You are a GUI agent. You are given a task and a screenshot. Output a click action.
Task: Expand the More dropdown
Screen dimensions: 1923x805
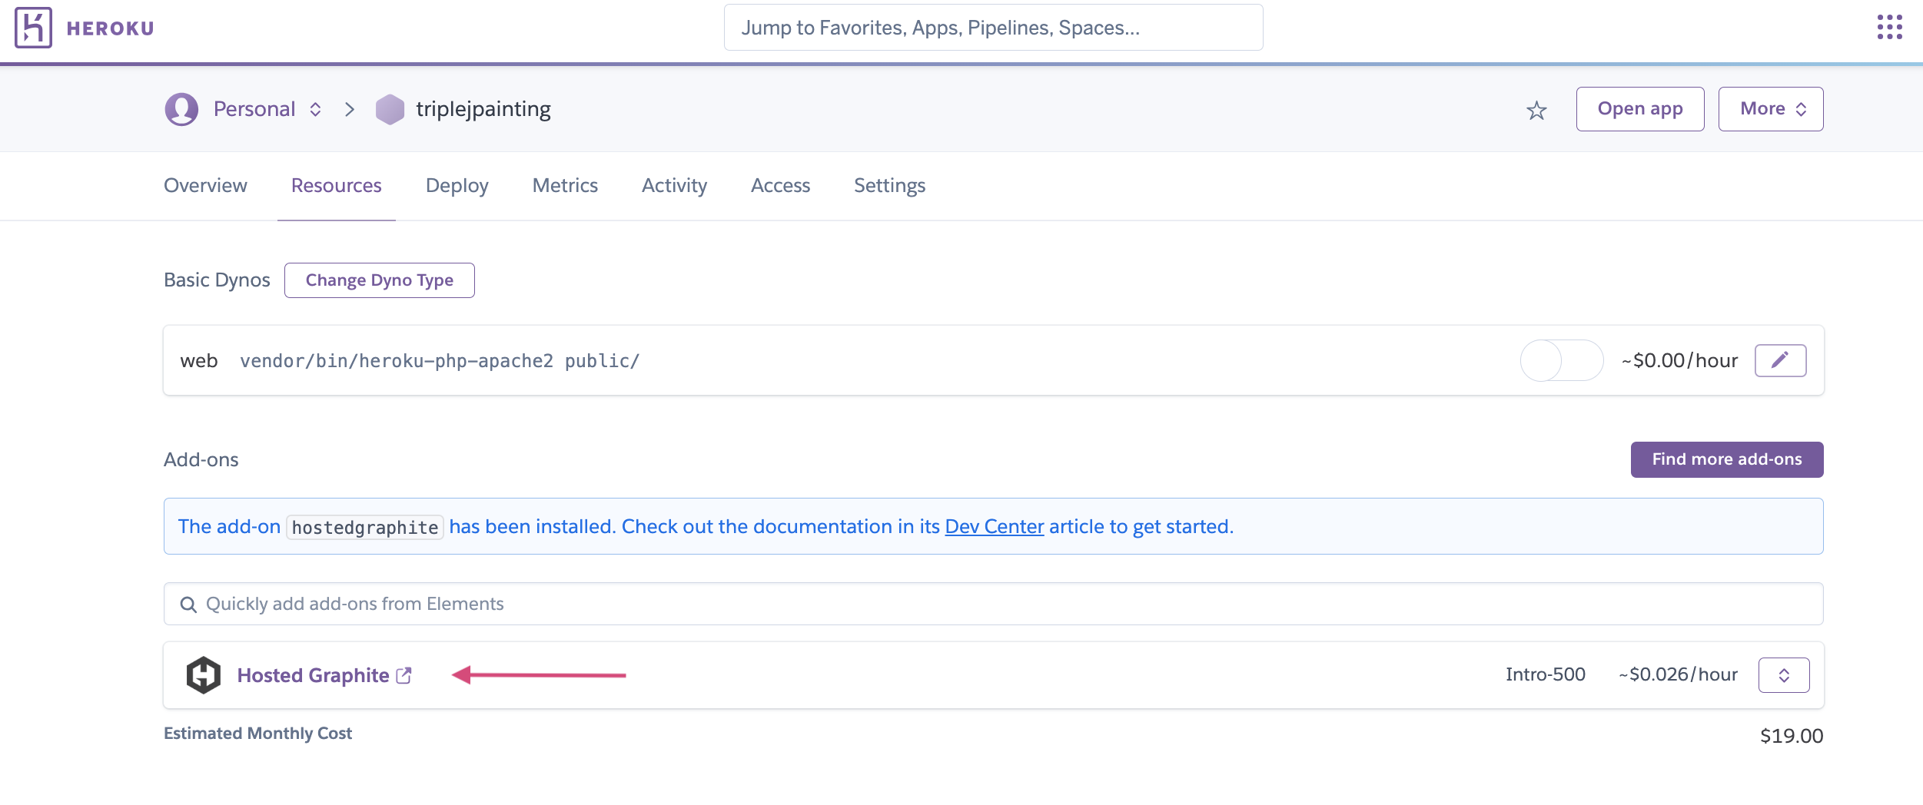coord(1769,108)
